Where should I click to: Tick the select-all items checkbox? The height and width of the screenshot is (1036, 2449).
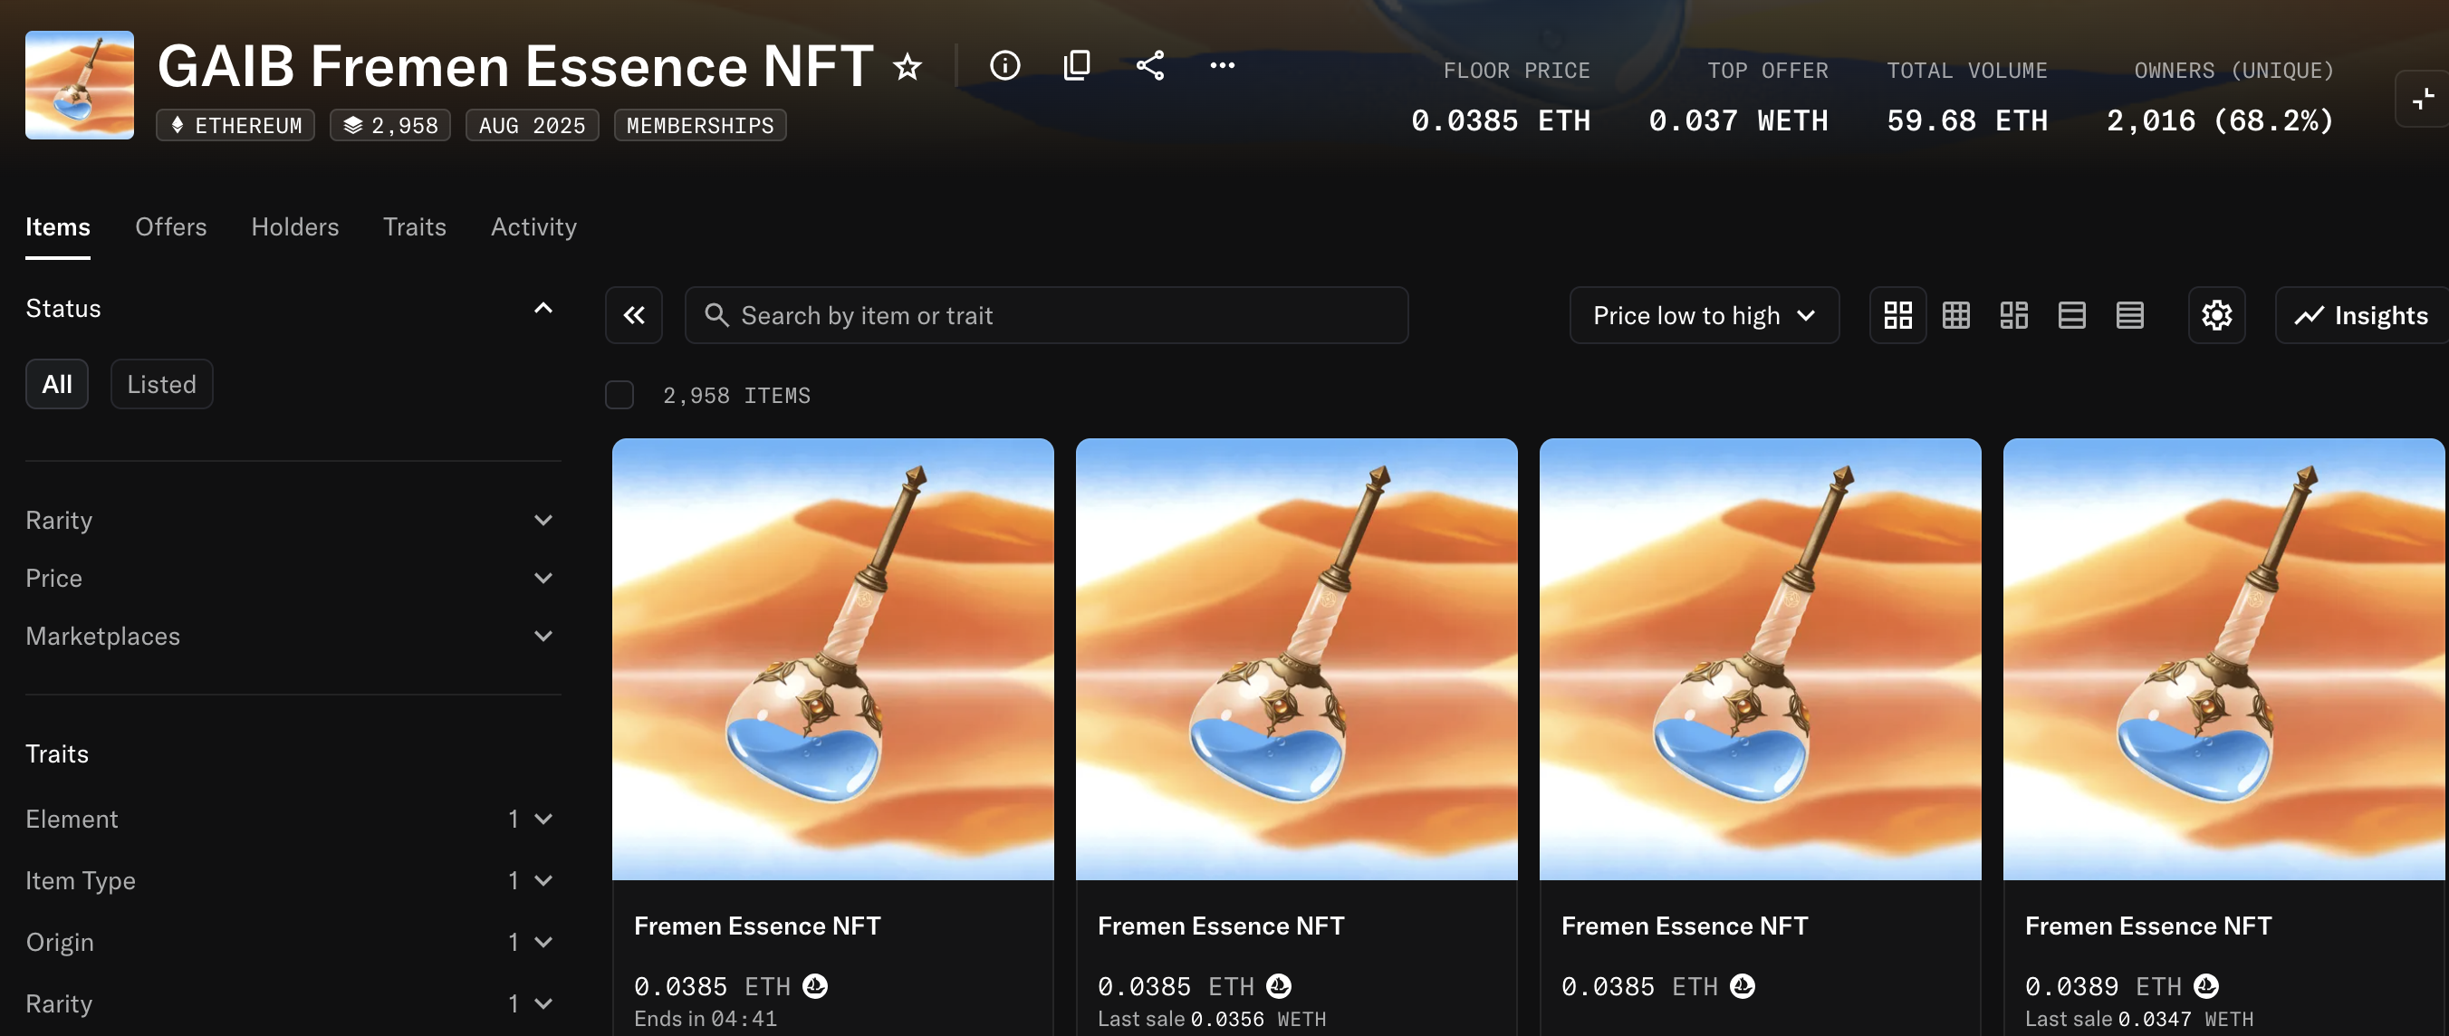click(619, 396)
